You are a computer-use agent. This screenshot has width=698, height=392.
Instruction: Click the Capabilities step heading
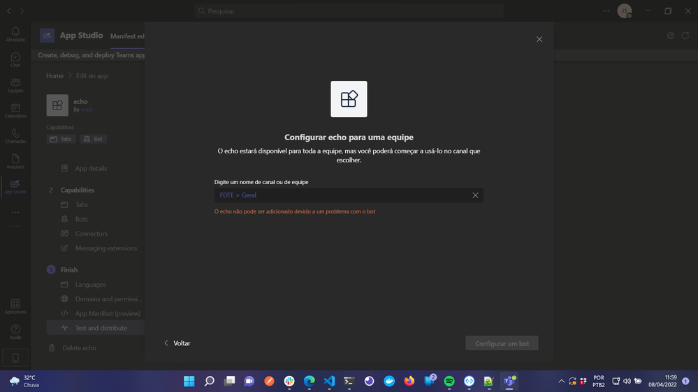coord(78,190)
